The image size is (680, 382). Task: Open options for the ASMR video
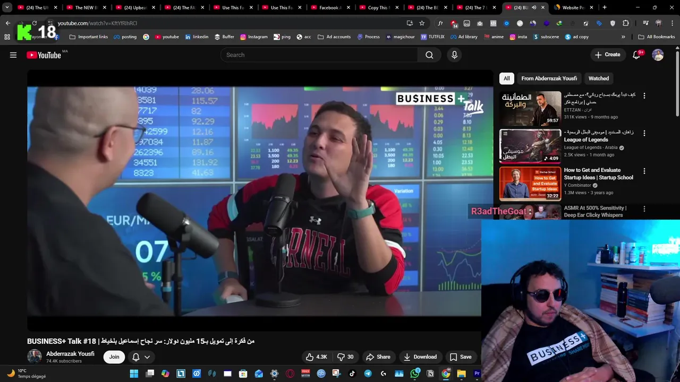pyautogui.click(x=644, y=209)
